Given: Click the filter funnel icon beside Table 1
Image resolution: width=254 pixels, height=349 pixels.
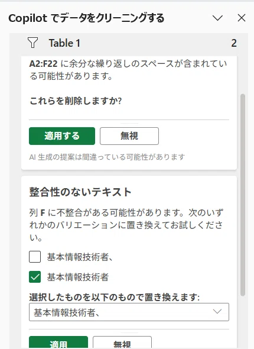Looking at the screenshot, I should pyautogui.click(x=32, y=43).
